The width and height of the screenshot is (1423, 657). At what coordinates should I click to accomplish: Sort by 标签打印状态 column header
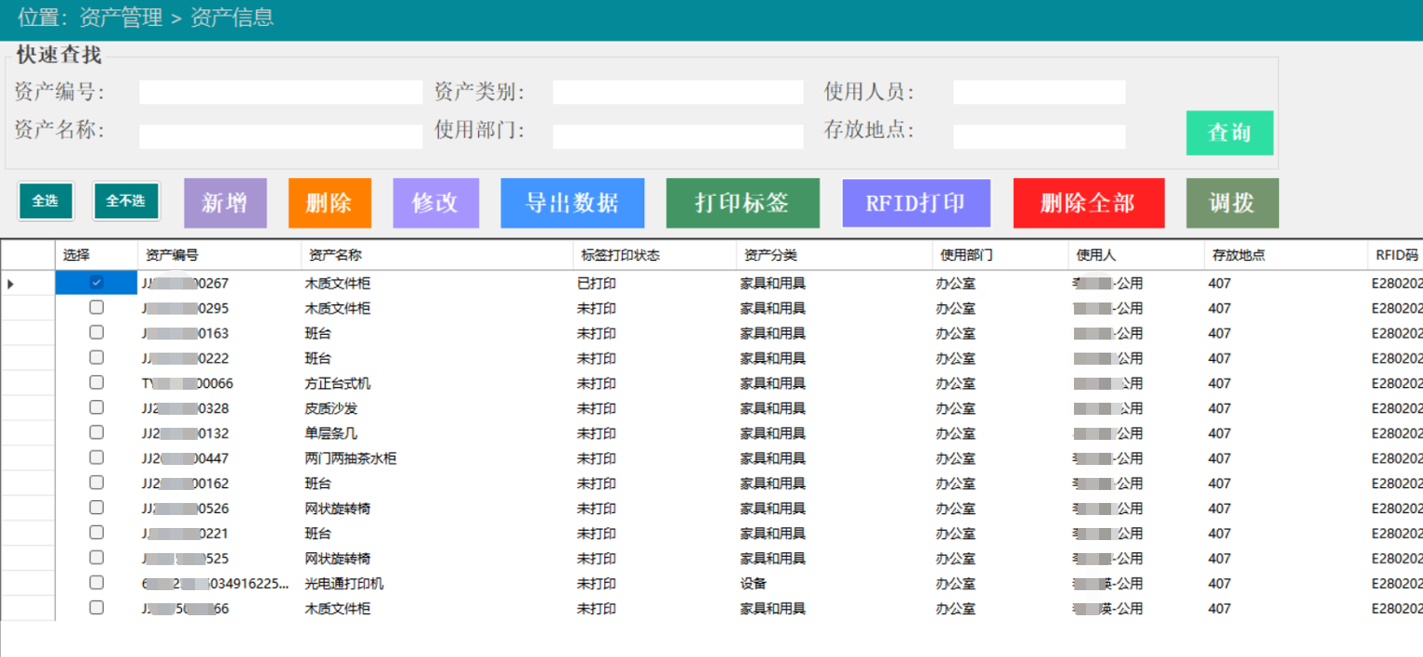[654, 255]
